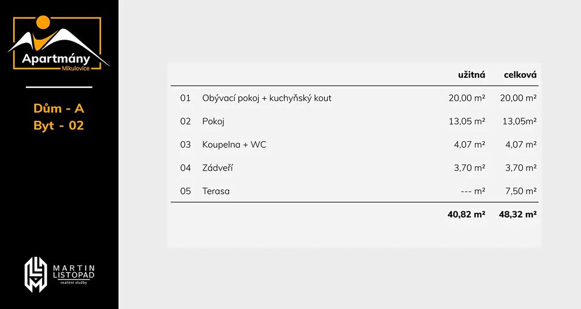581x309 pixels.
Task: Click the "Koupelna + WC" row label
Action: pyautogui.click(x=234, y=145)
